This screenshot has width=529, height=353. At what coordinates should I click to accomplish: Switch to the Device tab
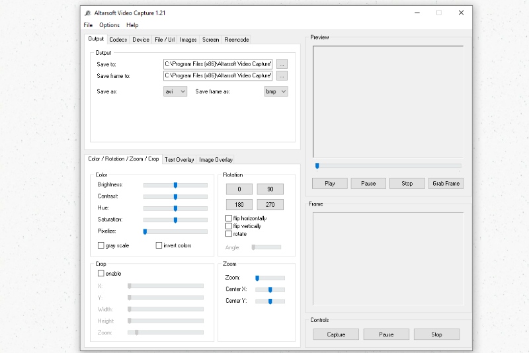coord(141,40)
